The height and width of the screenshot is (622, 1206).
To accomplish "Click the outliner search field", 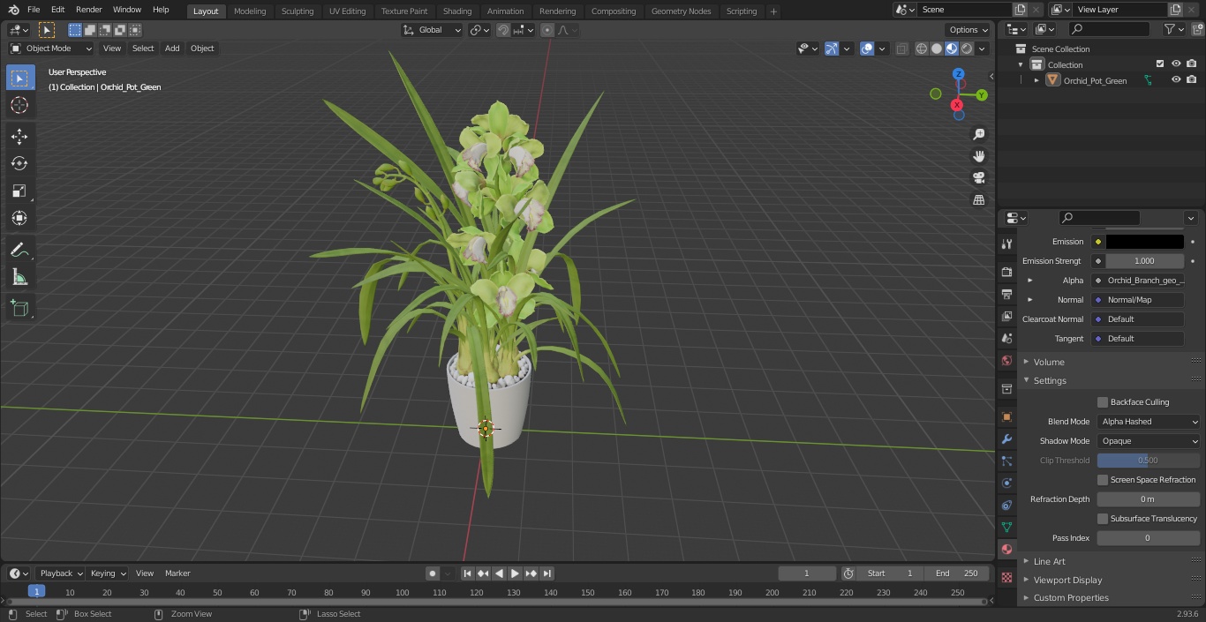I will coord(1109,30).
